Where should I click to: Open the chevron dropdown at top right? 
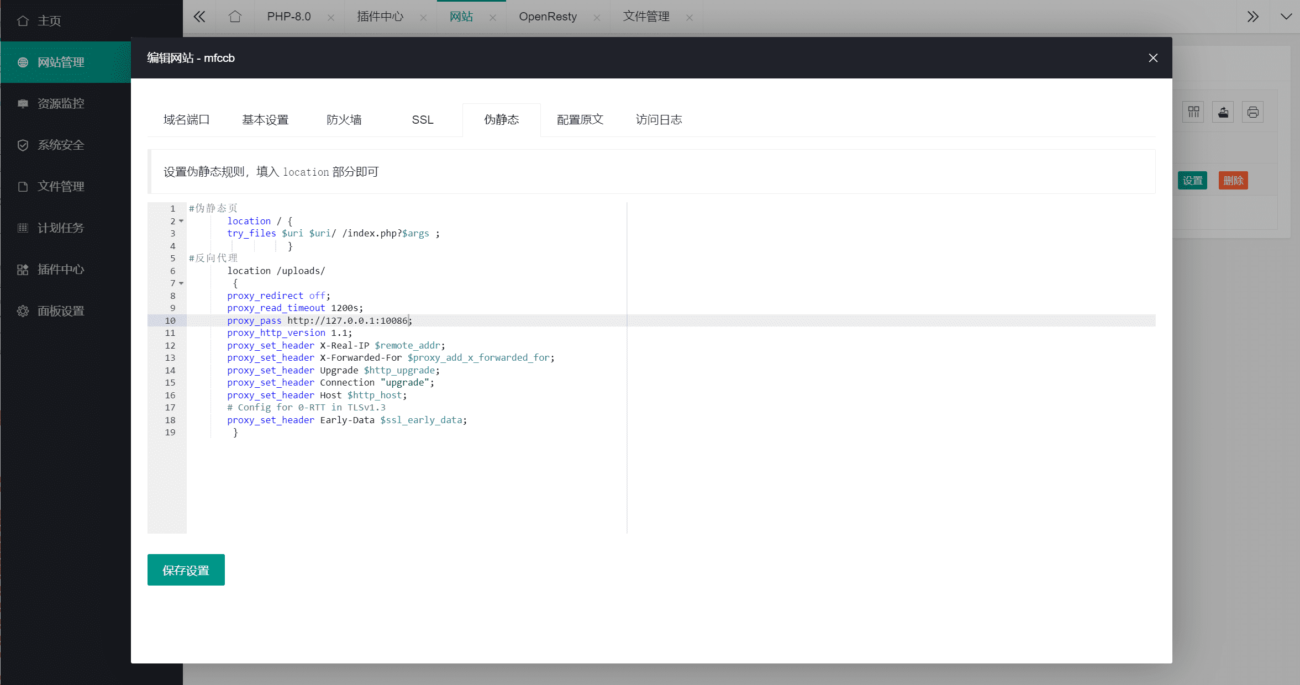pos(1286,16)
